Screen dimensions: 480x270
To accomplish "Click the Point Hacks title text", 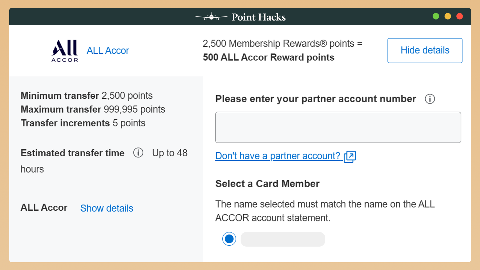I will pos(259,17).
